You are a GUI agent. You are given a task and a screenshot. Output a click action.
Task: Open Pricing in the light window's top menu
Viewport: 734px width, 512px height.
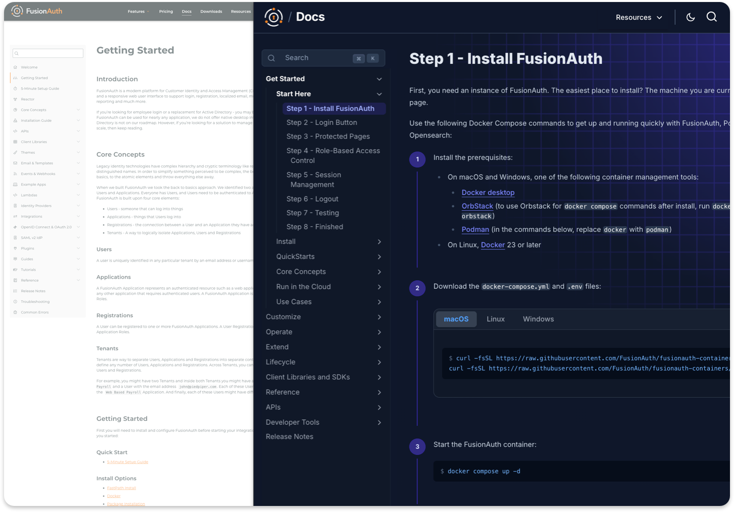(x=166, y=12)
